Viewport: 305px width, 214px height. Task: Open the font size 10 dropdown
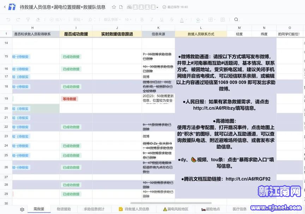point(128,20)
